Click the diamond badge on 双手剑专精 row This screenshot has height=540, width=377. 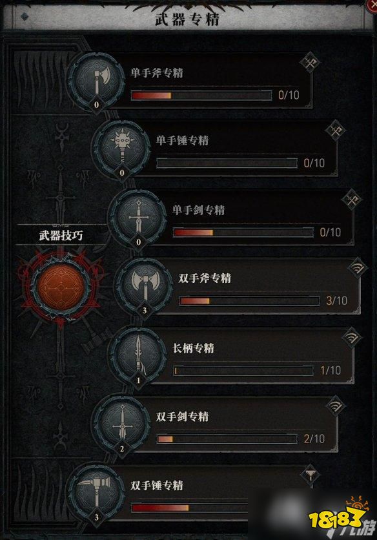point(335,406)
